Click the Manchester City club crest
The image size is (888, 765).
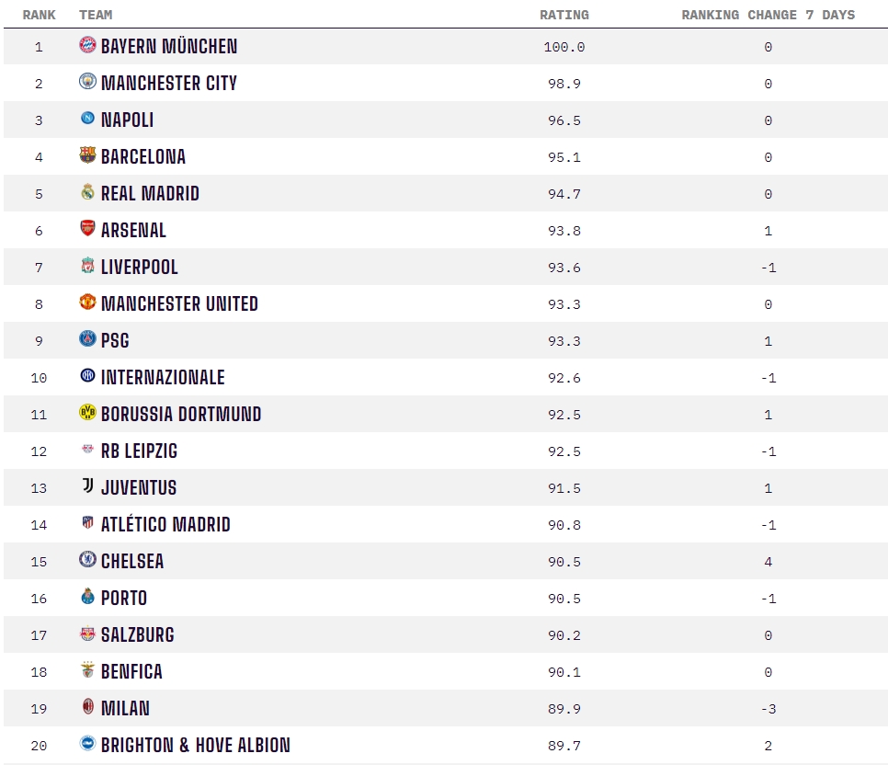[x=87, y=82]
